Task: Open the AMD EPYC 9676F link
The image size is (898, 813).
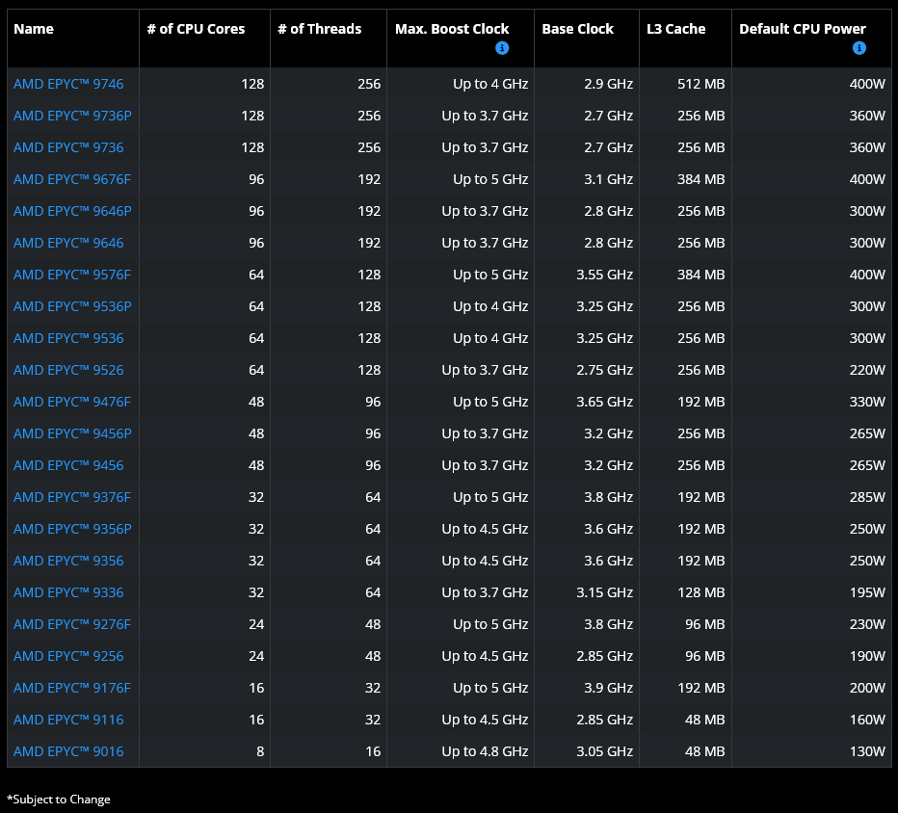Action: coord(71,179)
